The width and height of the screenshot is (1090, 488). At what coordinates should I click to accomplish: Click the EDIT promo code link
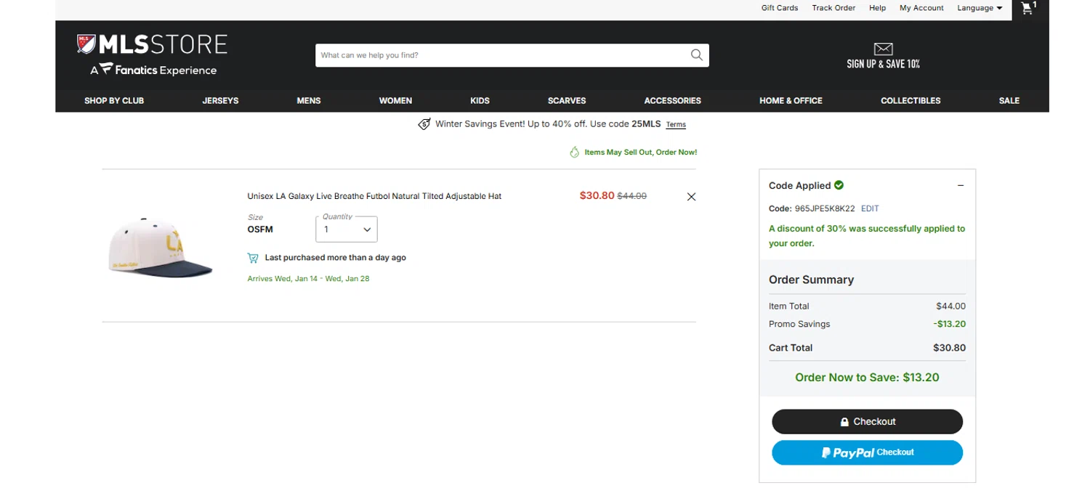(870, 208)
